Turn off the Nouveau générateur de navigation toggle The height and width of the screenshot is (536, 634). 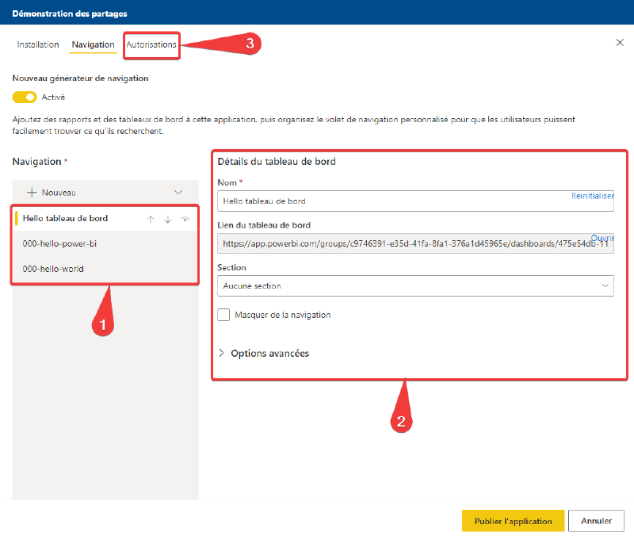point(25,97)
